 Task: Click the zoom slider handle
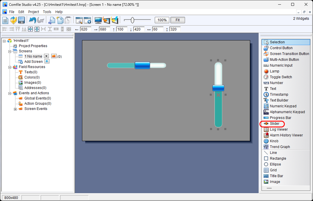point(132,20)
